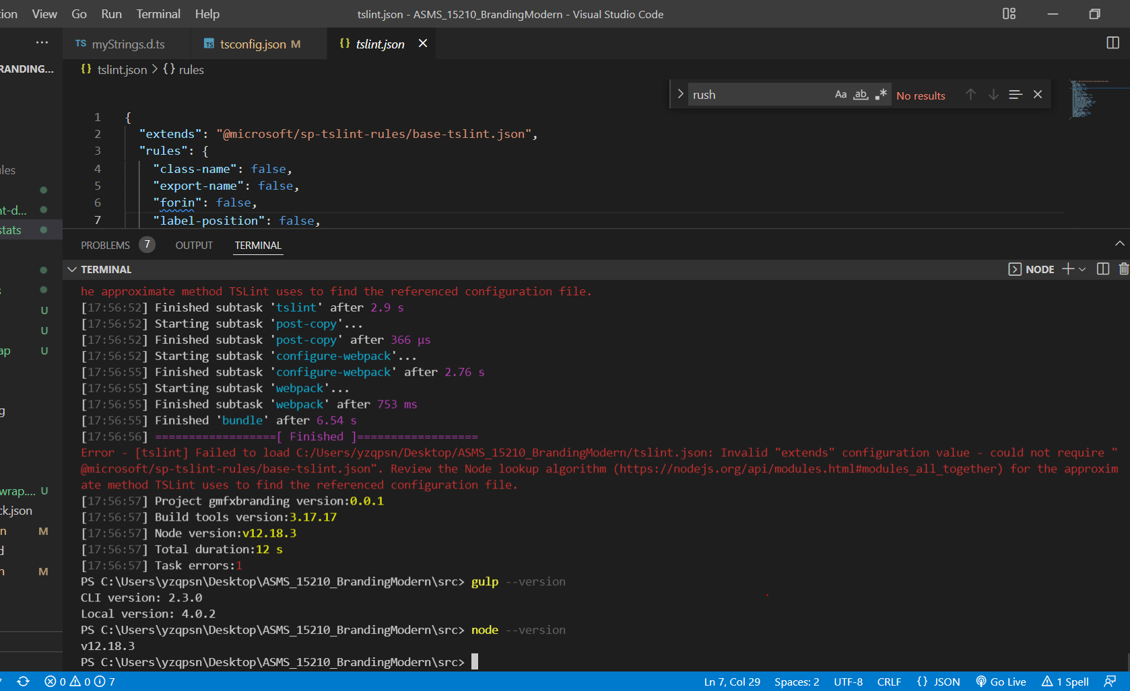This screenshot has height=691, width=1130.
Task: Customize layout icon in title bar
Action: (1009, 13)
